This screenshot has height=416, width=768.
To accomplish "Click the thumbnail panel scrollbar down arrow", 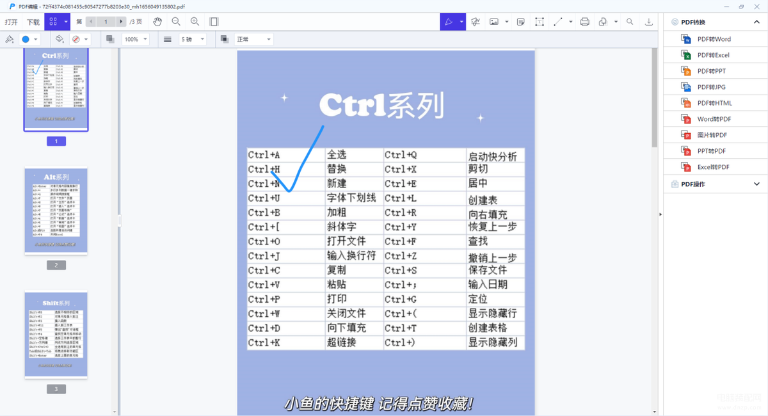I will (x=115, y=412).
